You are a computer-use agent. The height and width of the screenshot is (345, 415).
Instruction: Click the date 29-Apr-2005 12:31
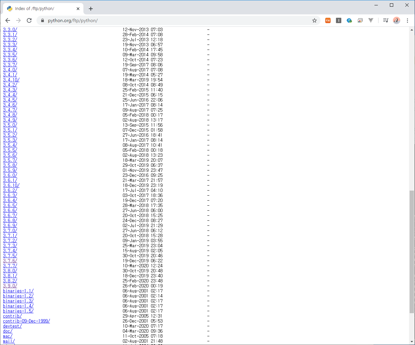(143, 316)
